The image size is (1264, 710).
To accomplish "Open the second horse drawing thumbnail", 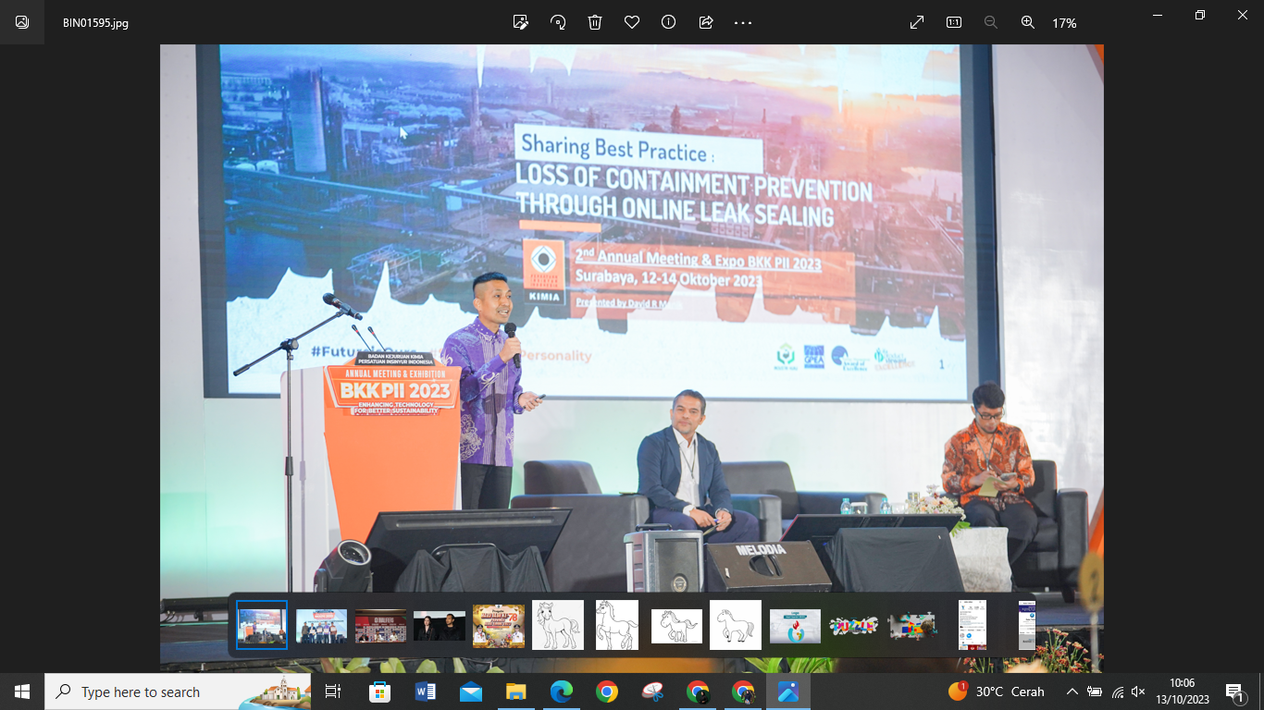I will tap(617, 625).
